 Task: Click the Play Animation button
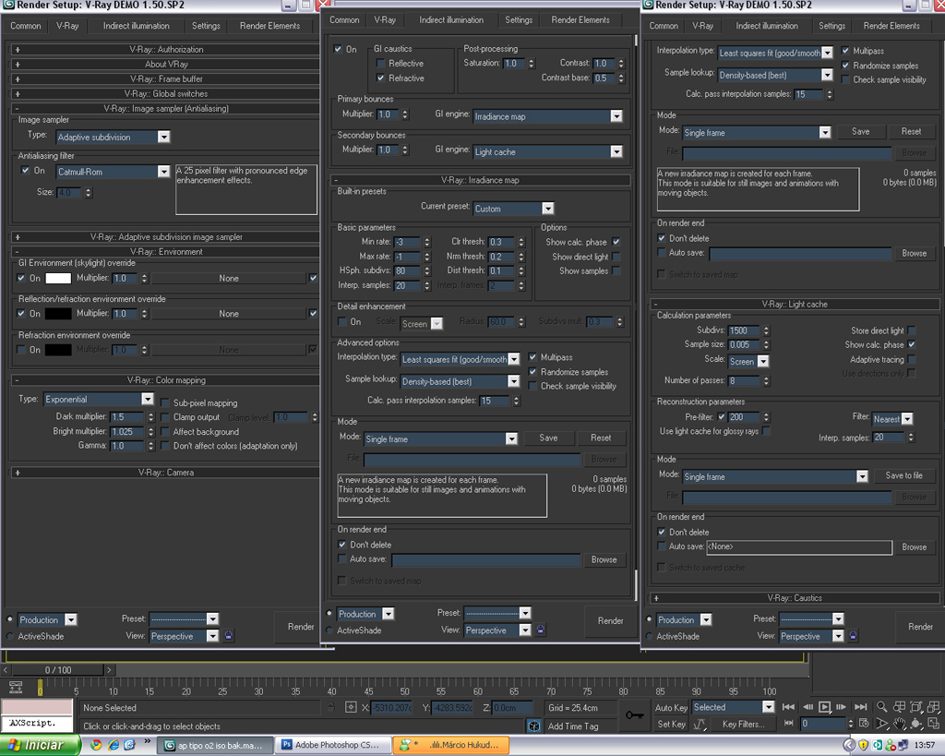[826, 707]
